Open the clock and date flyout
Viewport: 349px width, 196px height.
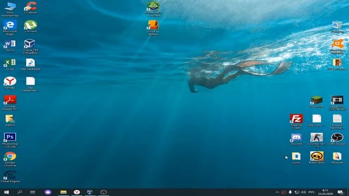pyautogui.click(x=326, y=192)
